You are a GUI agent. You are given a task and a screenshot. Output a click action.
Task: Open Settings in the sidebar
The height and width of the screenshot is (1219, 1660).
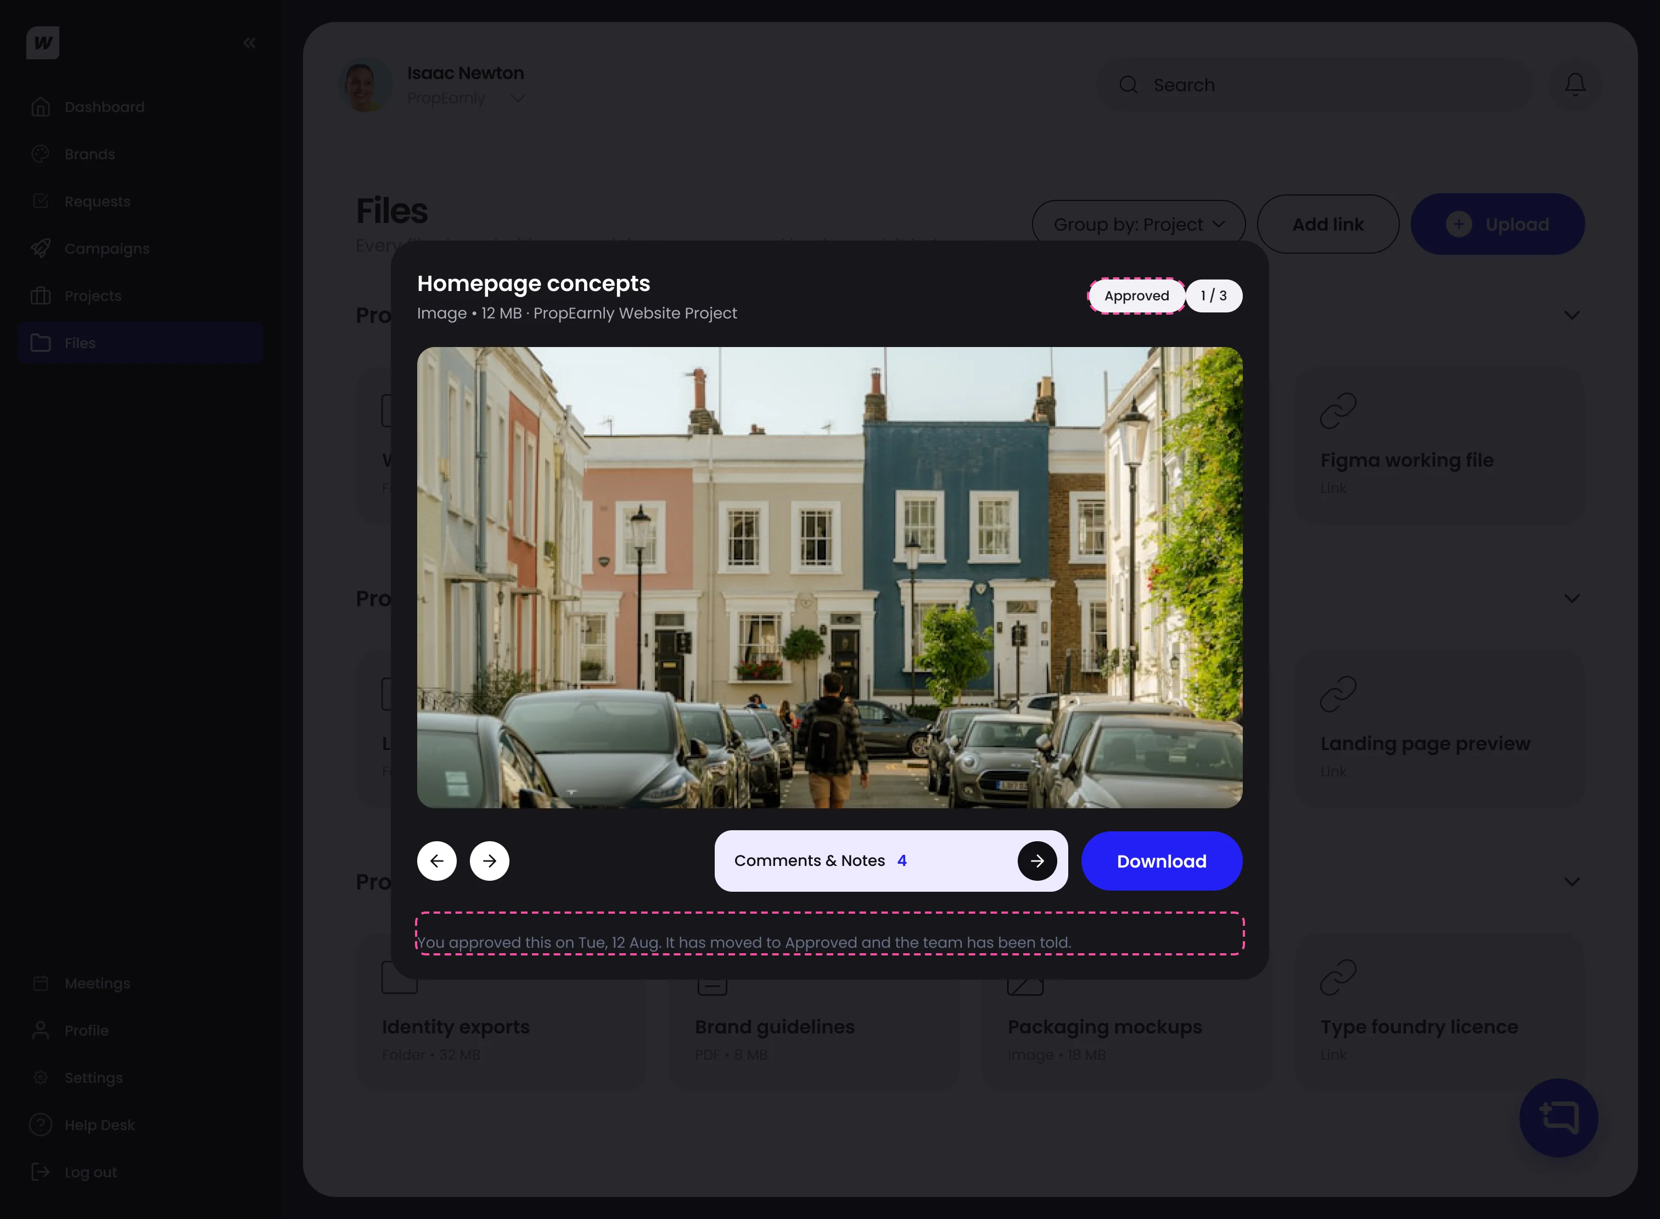coord(140,1078)
